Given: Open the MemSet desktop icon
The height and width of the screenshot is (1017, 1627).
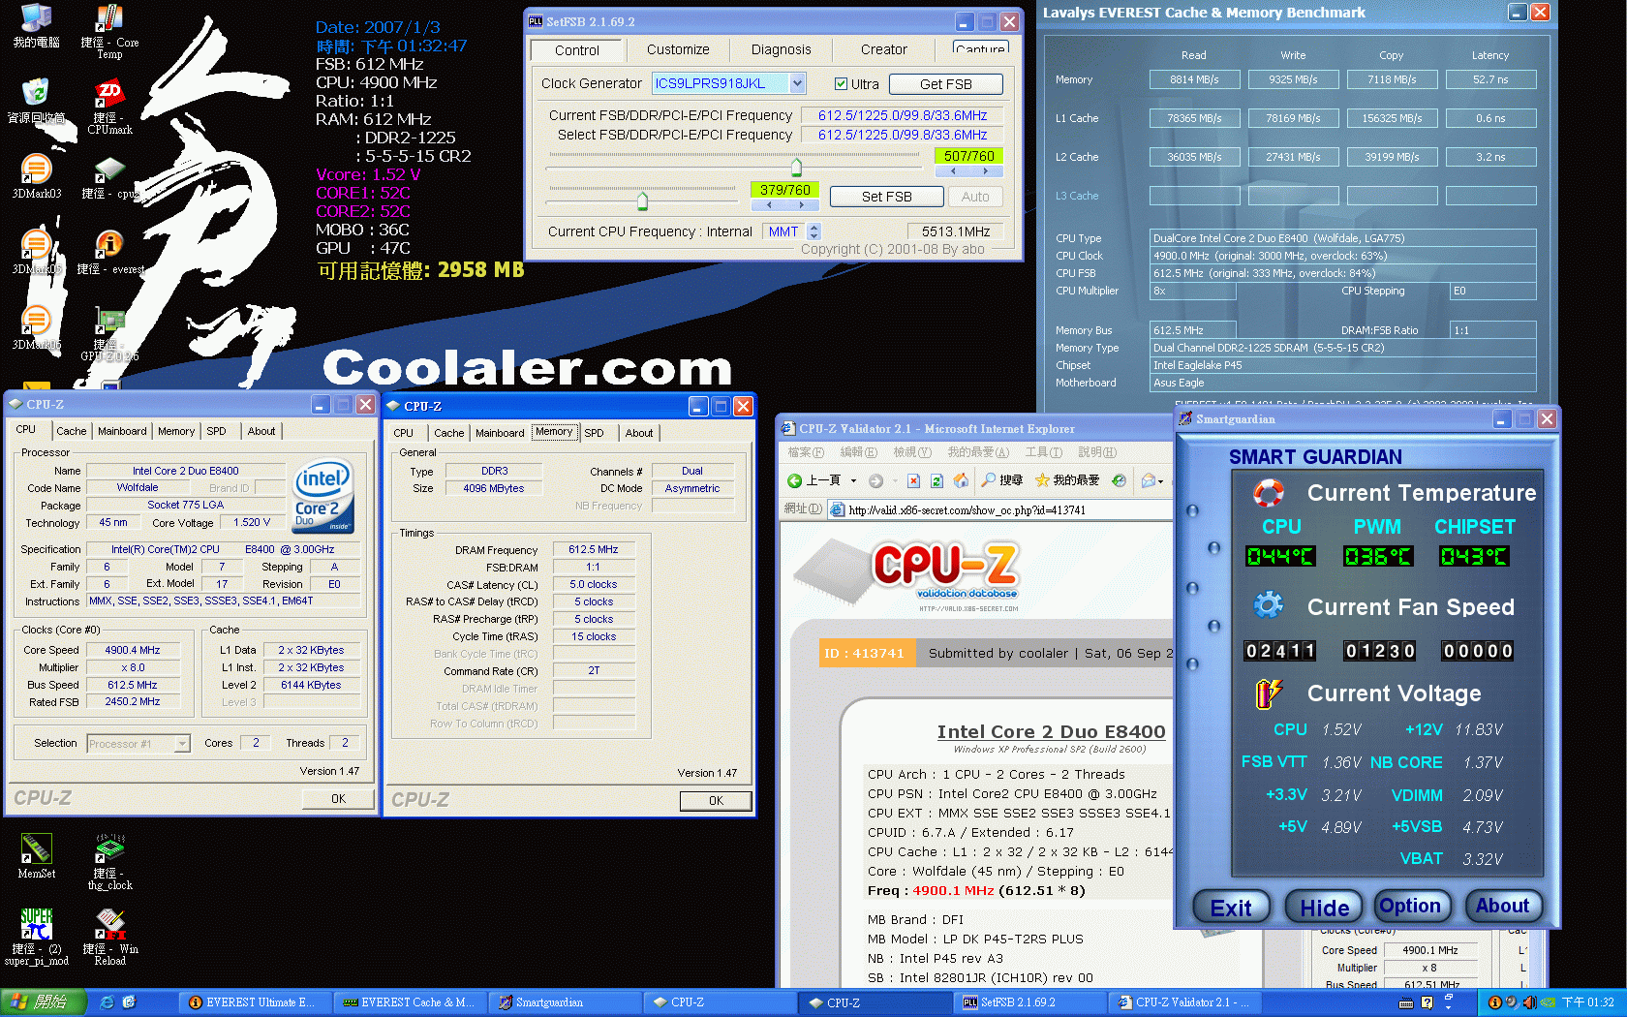Looking at the screenshot, I should 36,849.
